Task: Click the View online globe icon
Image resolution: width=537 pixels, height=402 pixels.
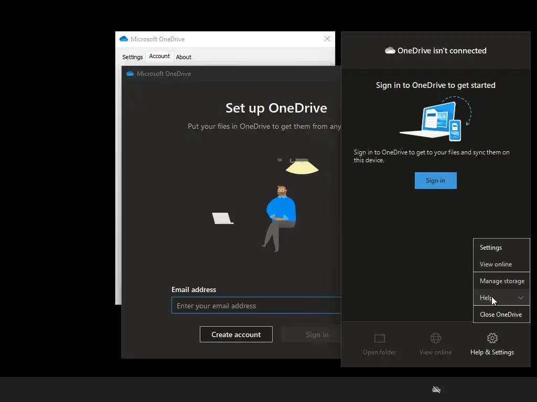Action: 436,338
